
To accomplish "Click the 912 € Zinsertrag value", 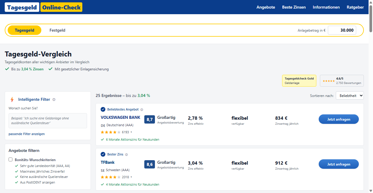I will click(281, 163).
